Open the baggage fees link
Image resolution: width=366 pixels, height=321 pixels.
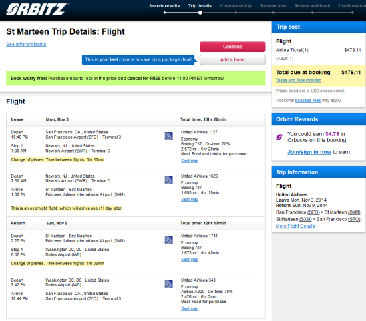pyautogui.click(x=308, y=100)
